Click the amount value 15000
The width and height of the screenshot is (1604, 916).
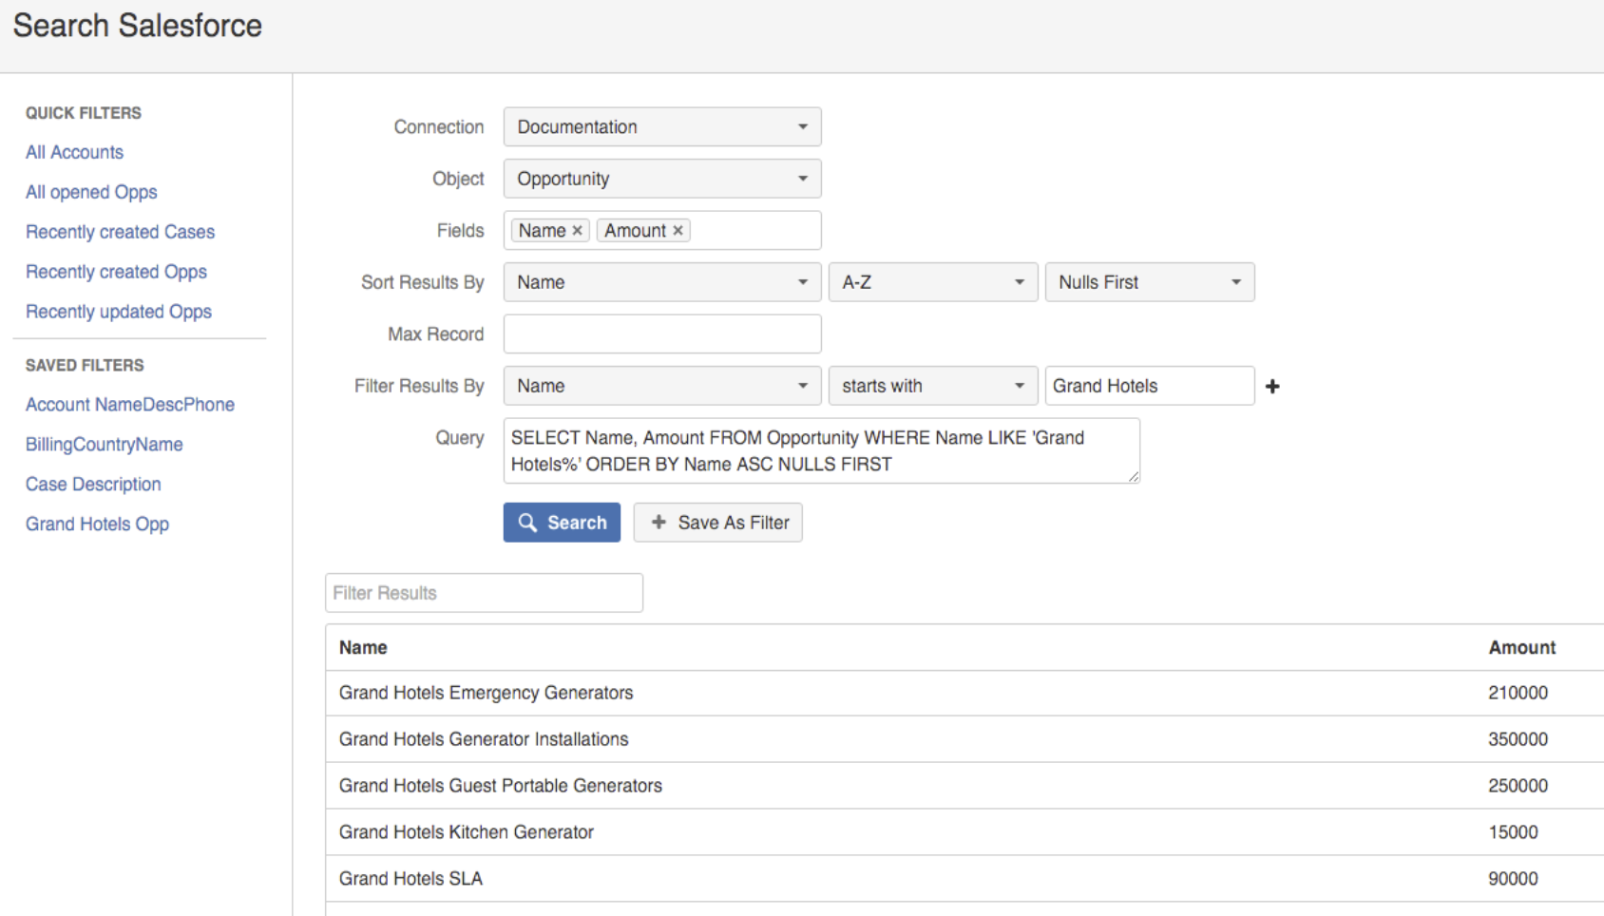[1513, 832]
